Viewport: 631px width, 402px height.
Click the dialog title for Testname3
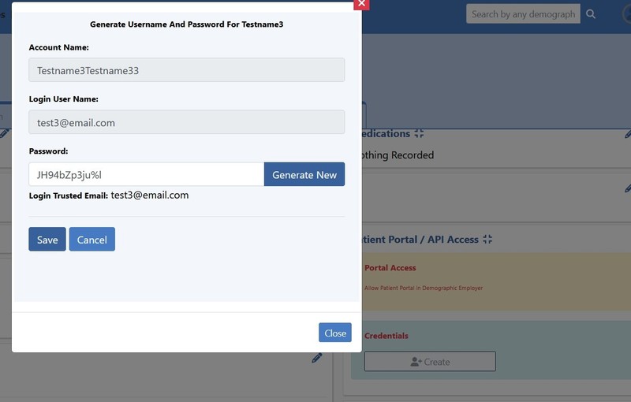[x=187, y=24]
